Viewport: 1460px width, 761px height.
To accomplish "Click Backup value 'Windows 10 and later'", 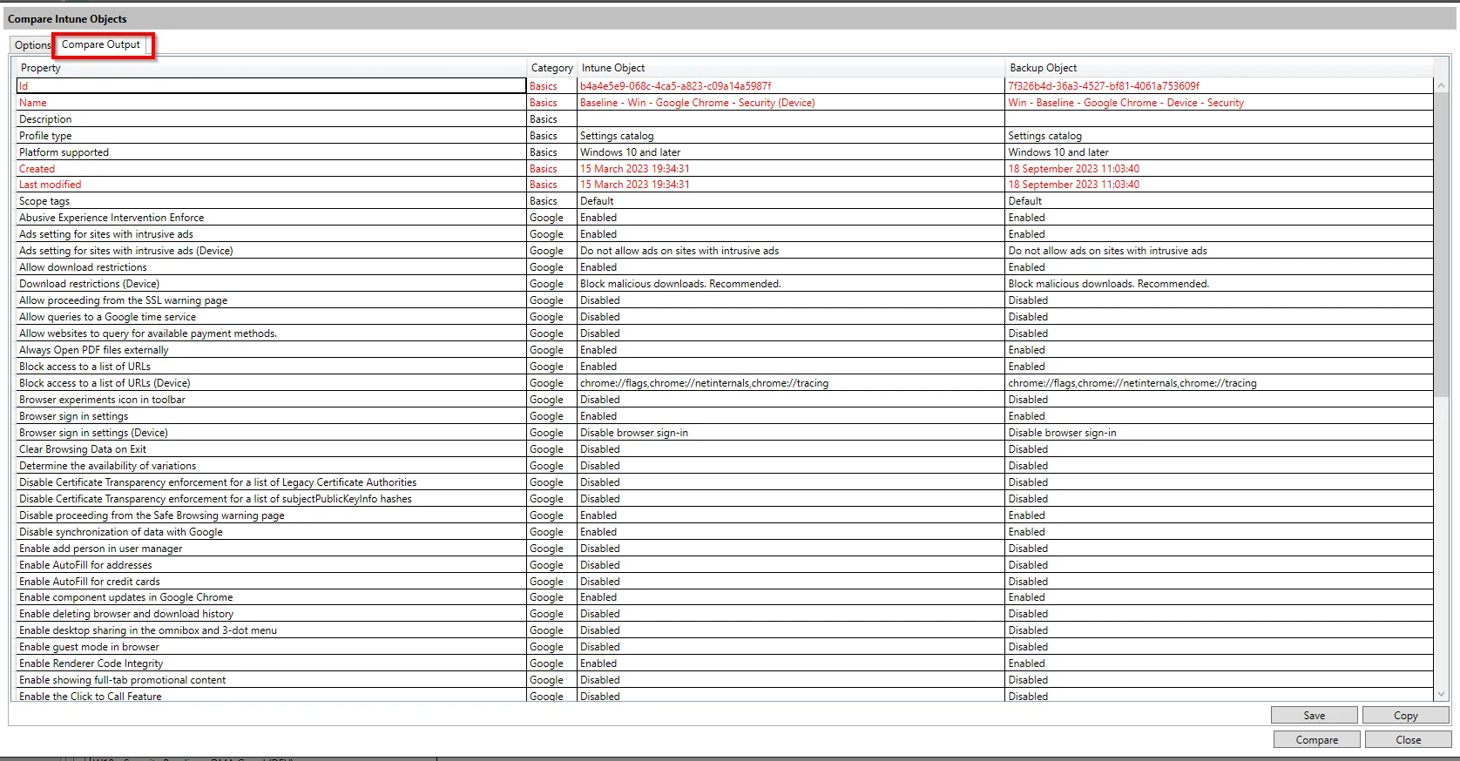I will (x=1058, y=152).
